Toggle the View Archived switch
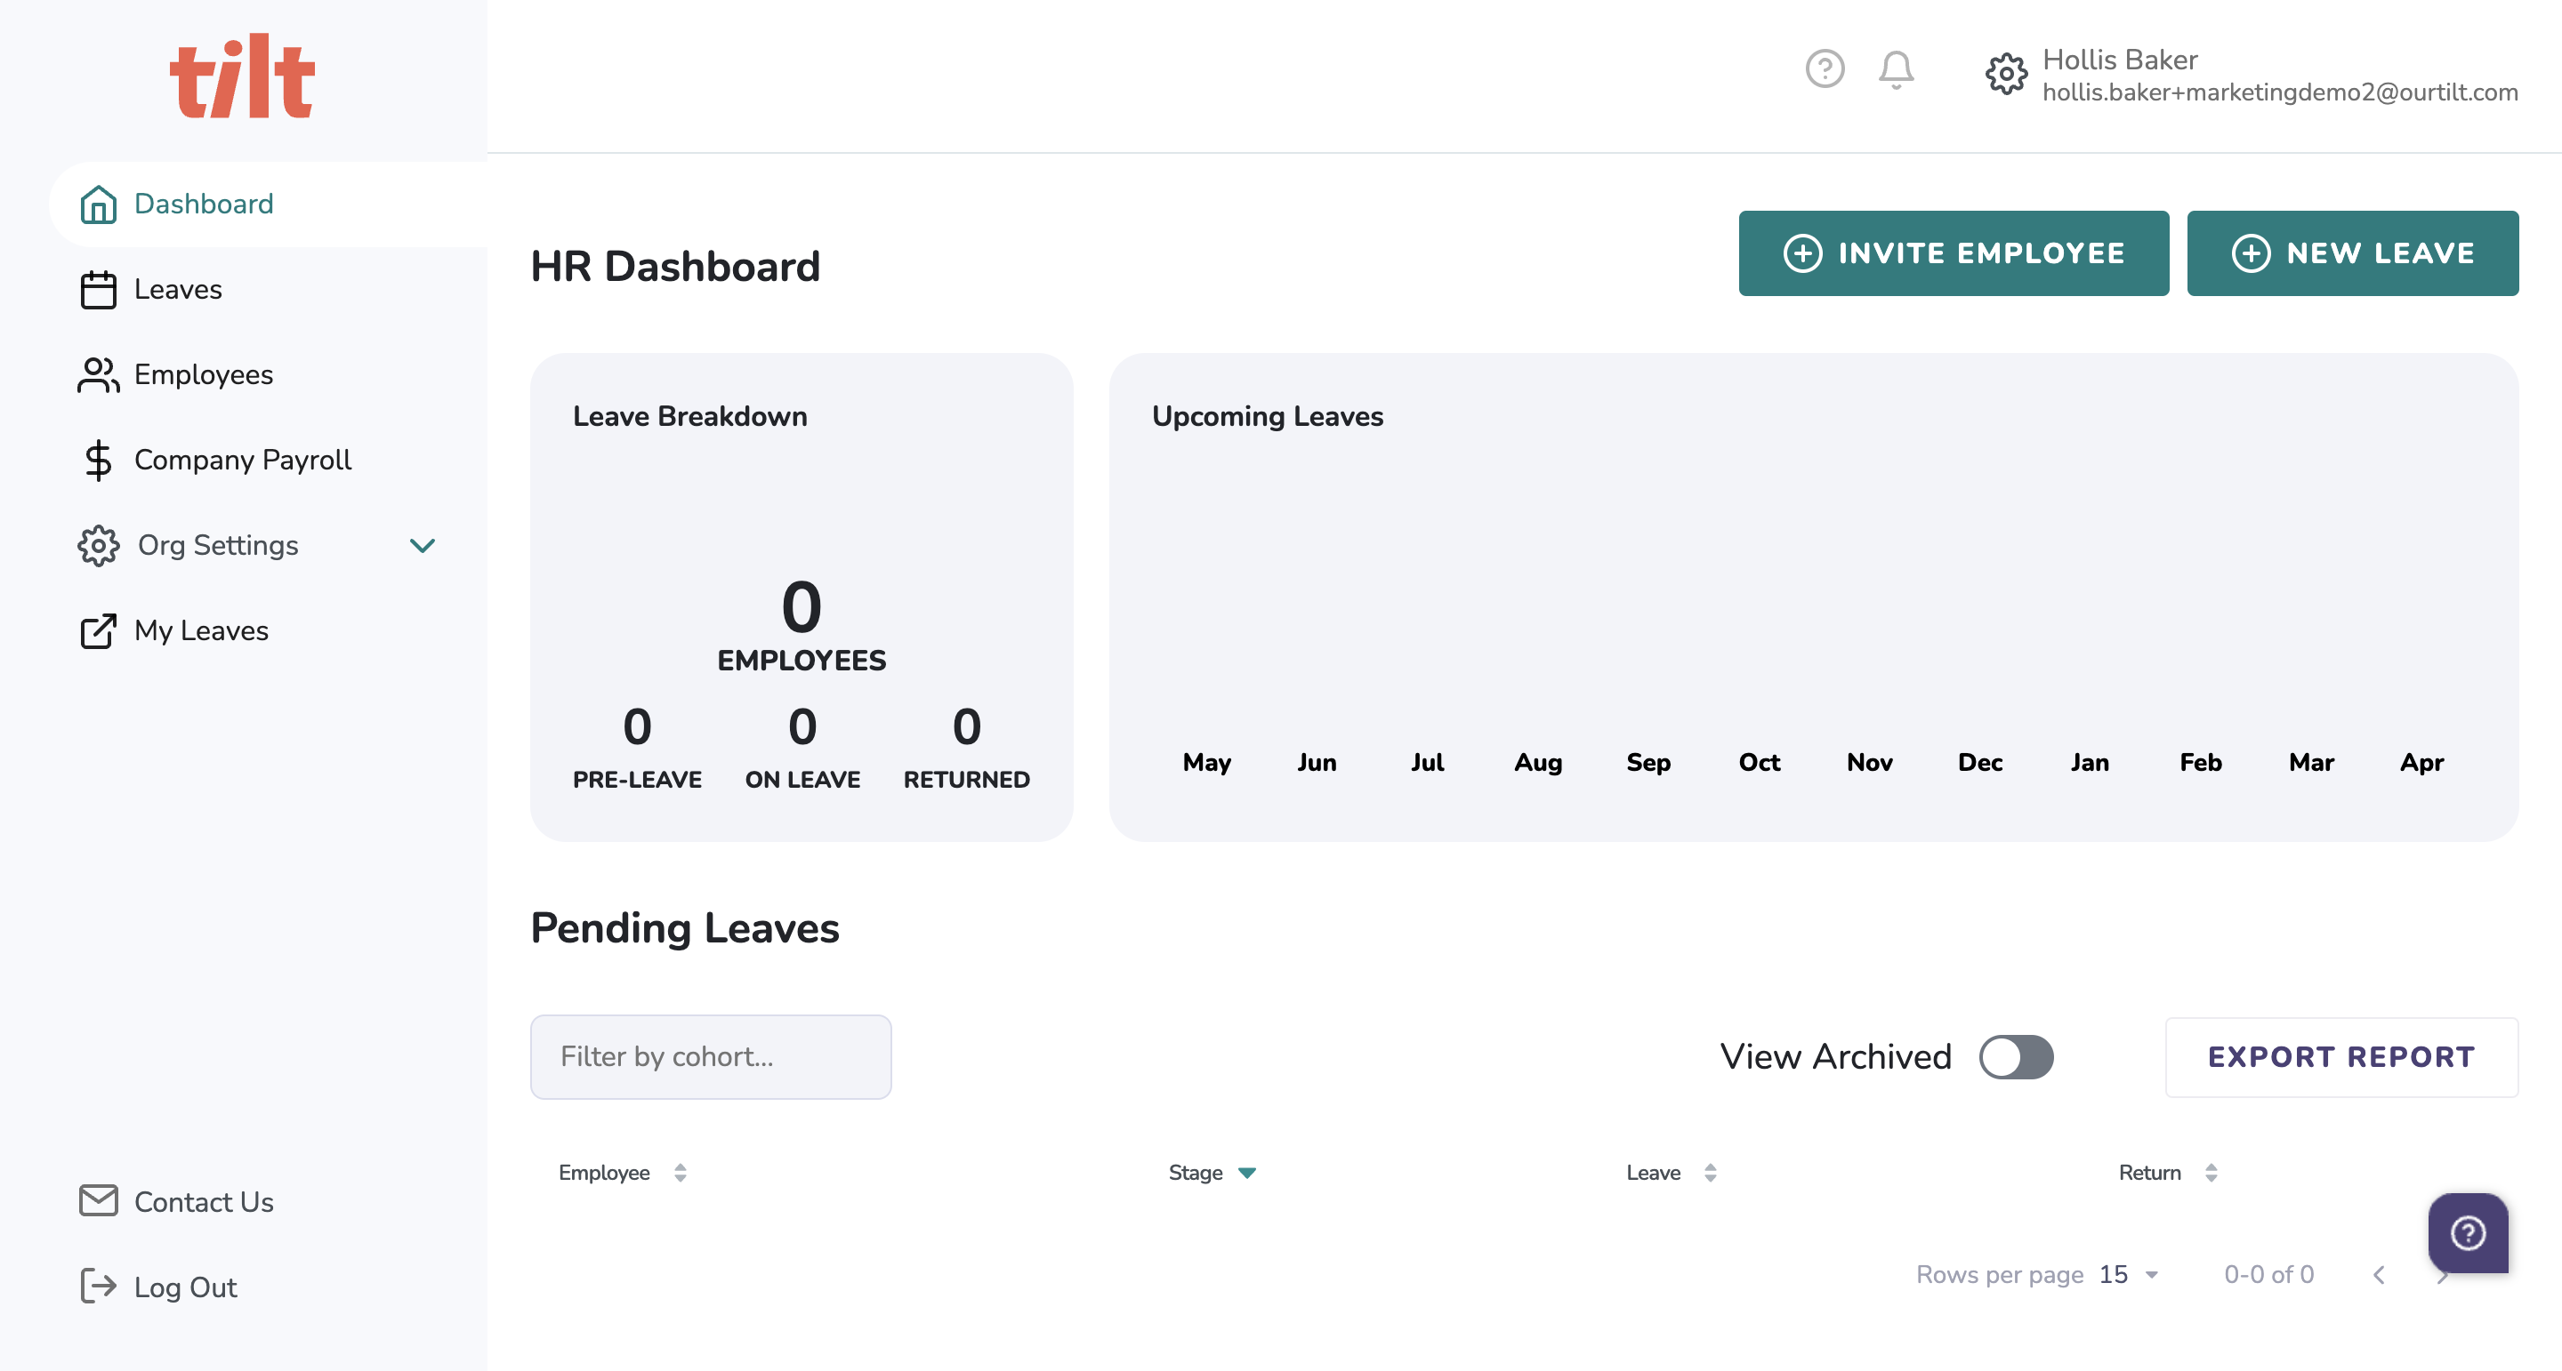This screenshot has height=1371, width=2562. point(2015,1056)
